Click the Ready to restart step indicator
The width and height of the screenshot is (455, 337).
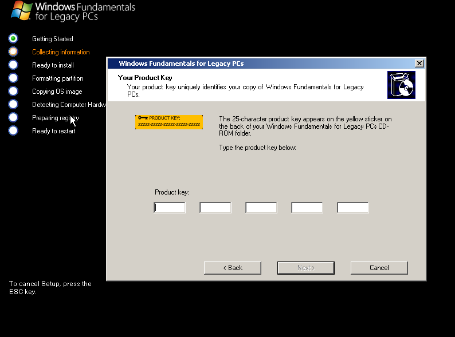13,130
